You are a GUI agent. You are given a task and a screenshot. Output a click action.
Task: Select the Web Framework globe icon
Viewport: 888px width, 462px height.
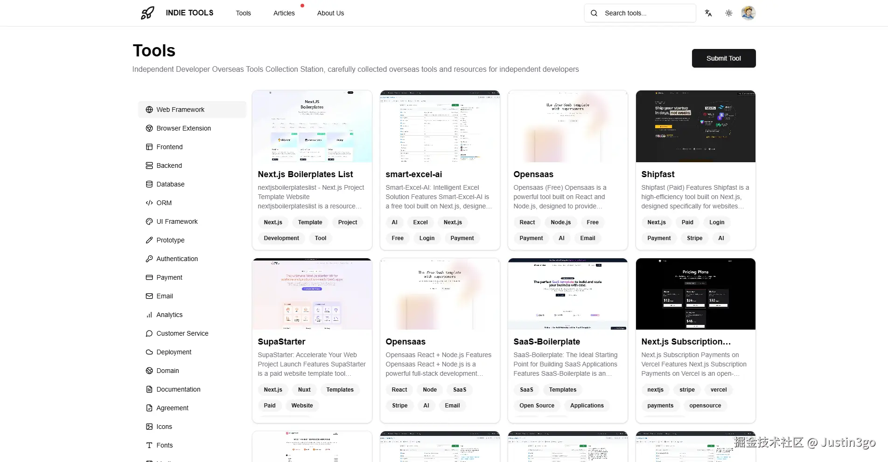pos(149,110)
